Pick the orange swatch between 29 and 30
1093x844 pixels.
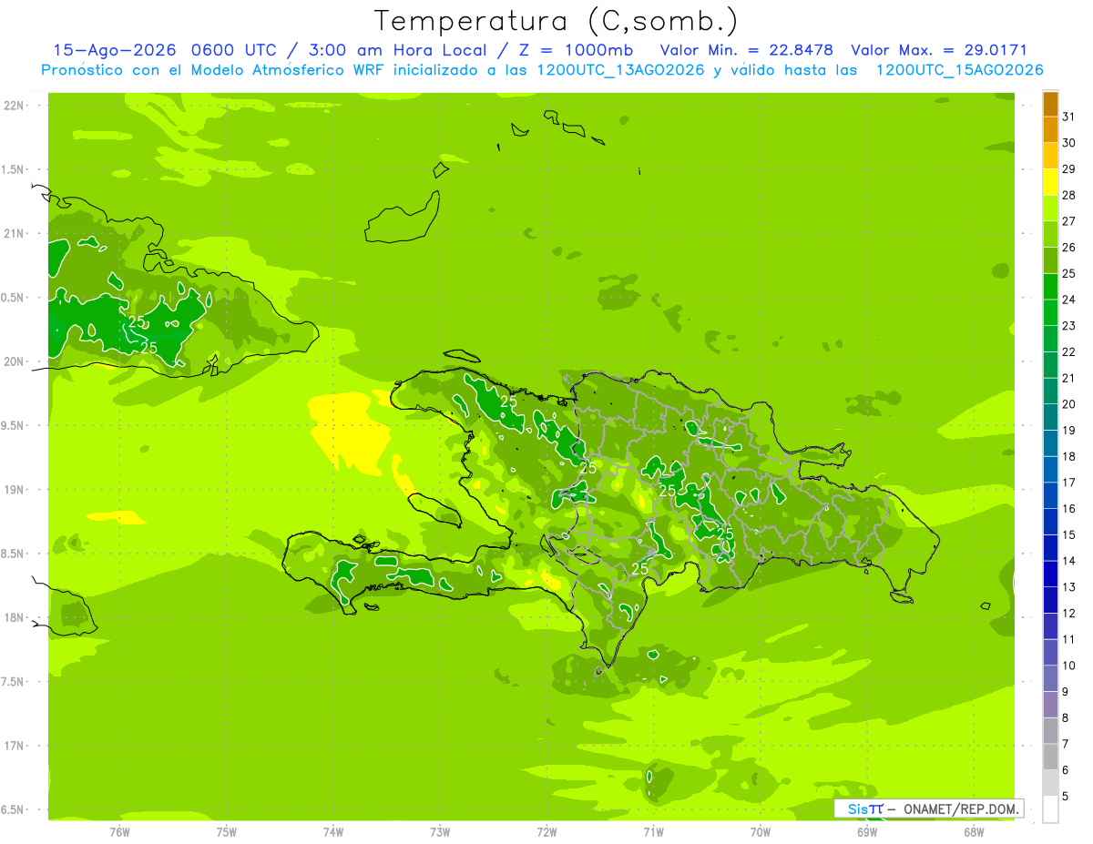click(x=1051, y=156)
